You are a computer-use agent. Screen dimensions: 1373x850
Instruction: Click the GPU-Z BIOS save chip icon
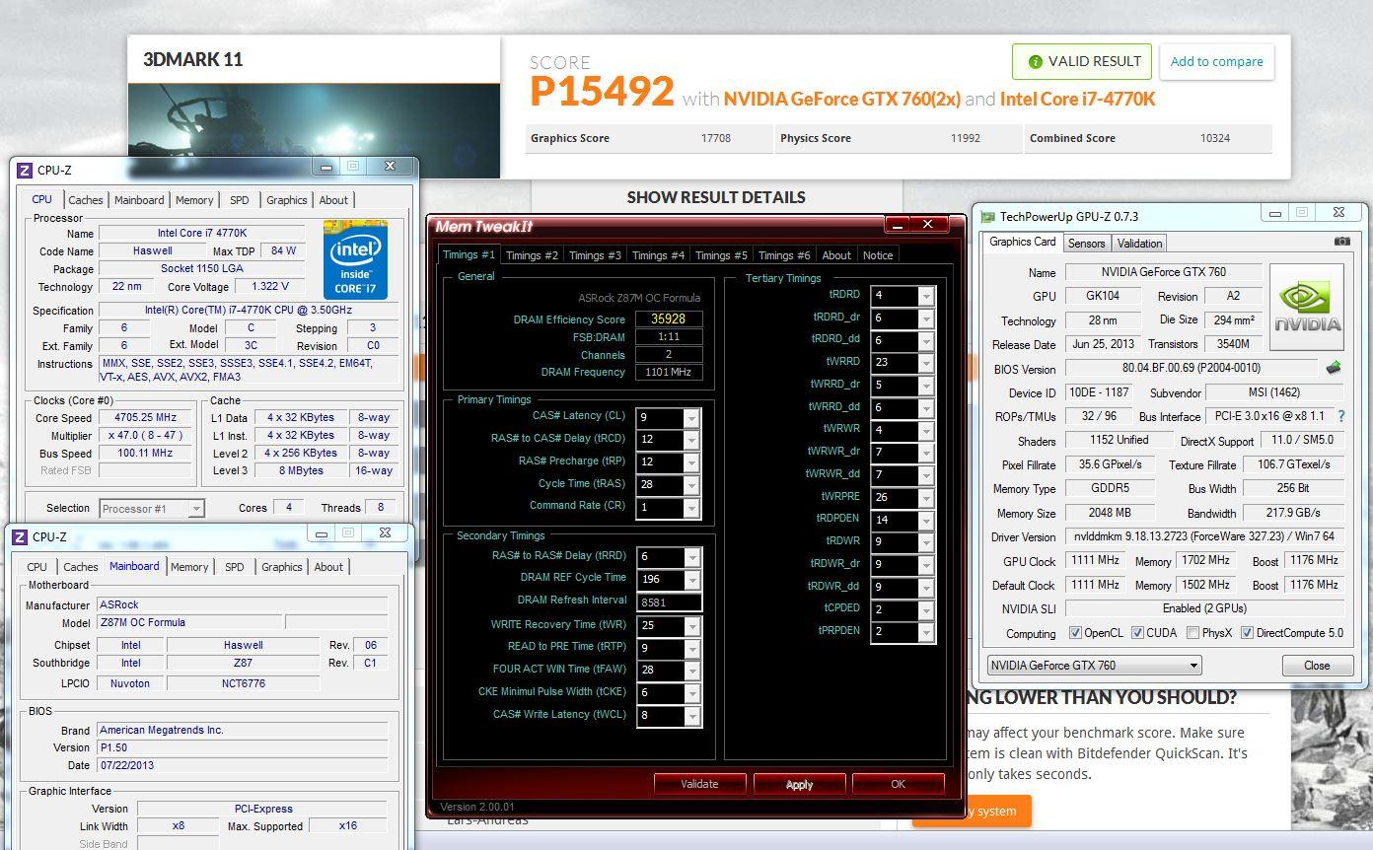pyautogui.click(x=1334, y=368)
